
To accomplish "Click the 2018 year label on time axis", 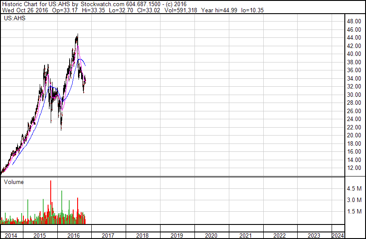I will [142, 235].
